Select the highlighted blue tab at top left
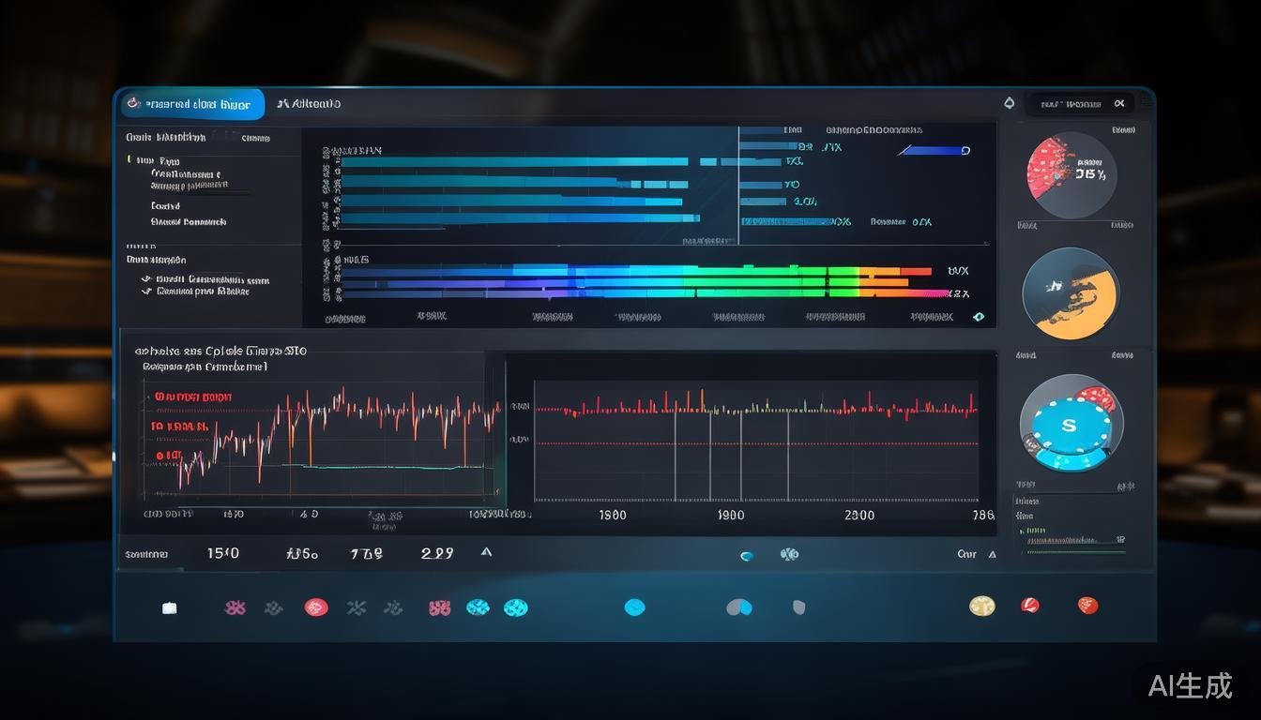The image size is (1261, 720). (x=191, y=104)
